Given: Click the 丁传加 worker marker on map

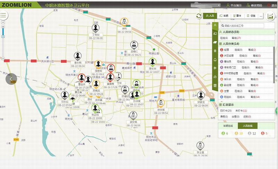Looking at the screenshot, I should pos(96,29).
